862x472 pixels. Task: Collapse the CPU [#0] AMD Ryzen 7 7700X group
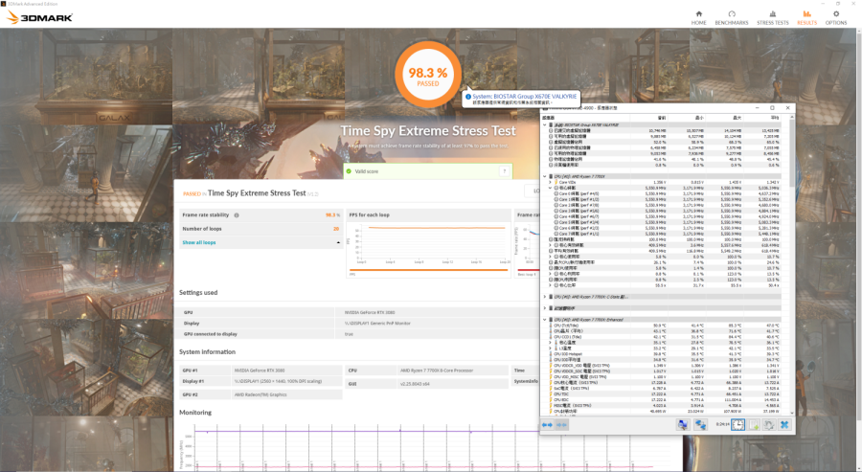click(x=545, y=176)
